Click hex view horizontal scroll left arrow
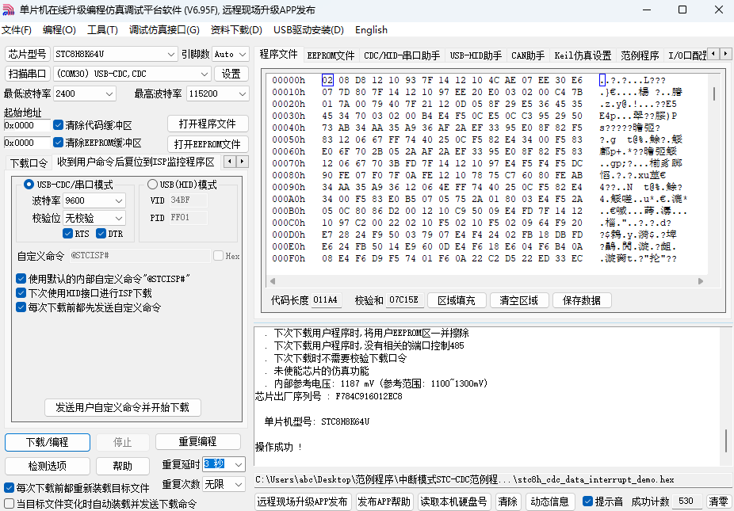This screenshot has width=734, height=511. point(273,281)
